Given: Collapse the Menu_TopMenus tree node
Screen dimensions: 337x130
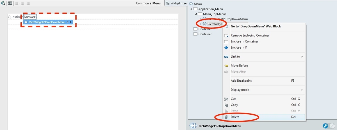Looking at the screenshot, I should pyautogui.click(x=196, y=14).
